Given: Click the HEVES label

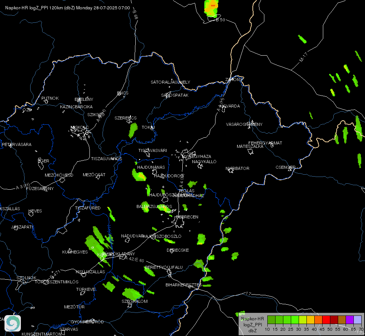Looking at the screenshot, I should pyautogui.click(x=35, y=211).
